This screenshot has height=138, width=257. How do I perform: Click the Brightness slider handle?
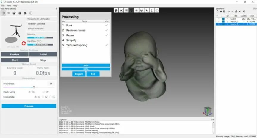point(34,87)
